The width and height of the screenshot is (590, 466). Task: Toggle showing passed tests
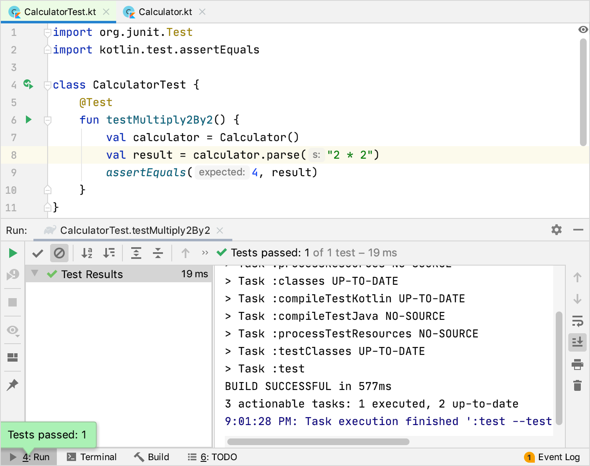(37, 253)
